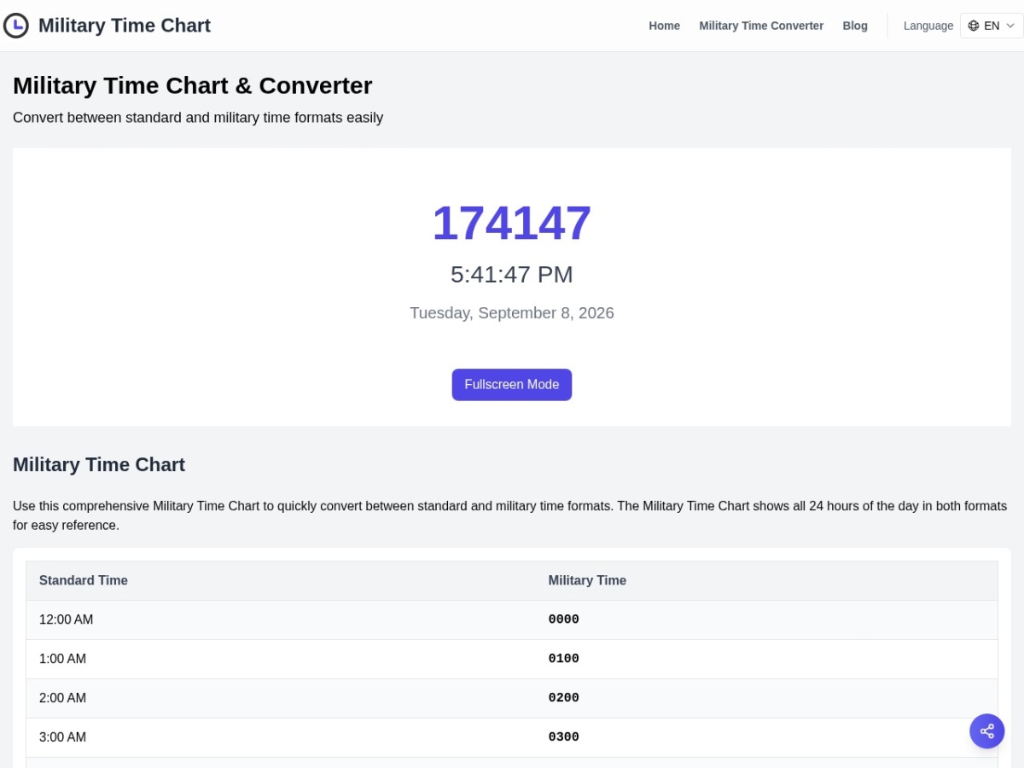Click the Language label text
This screenshot has width=1024, height=768.
point(928,26)
